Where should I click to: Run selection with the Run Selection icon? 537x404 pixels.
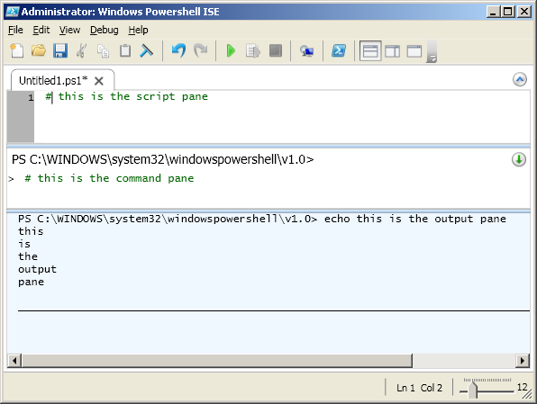pos(253,50)
